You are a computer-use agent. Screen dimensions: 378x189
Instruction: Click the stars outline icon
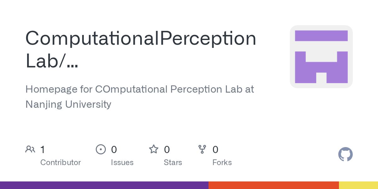tap(154, 149)
